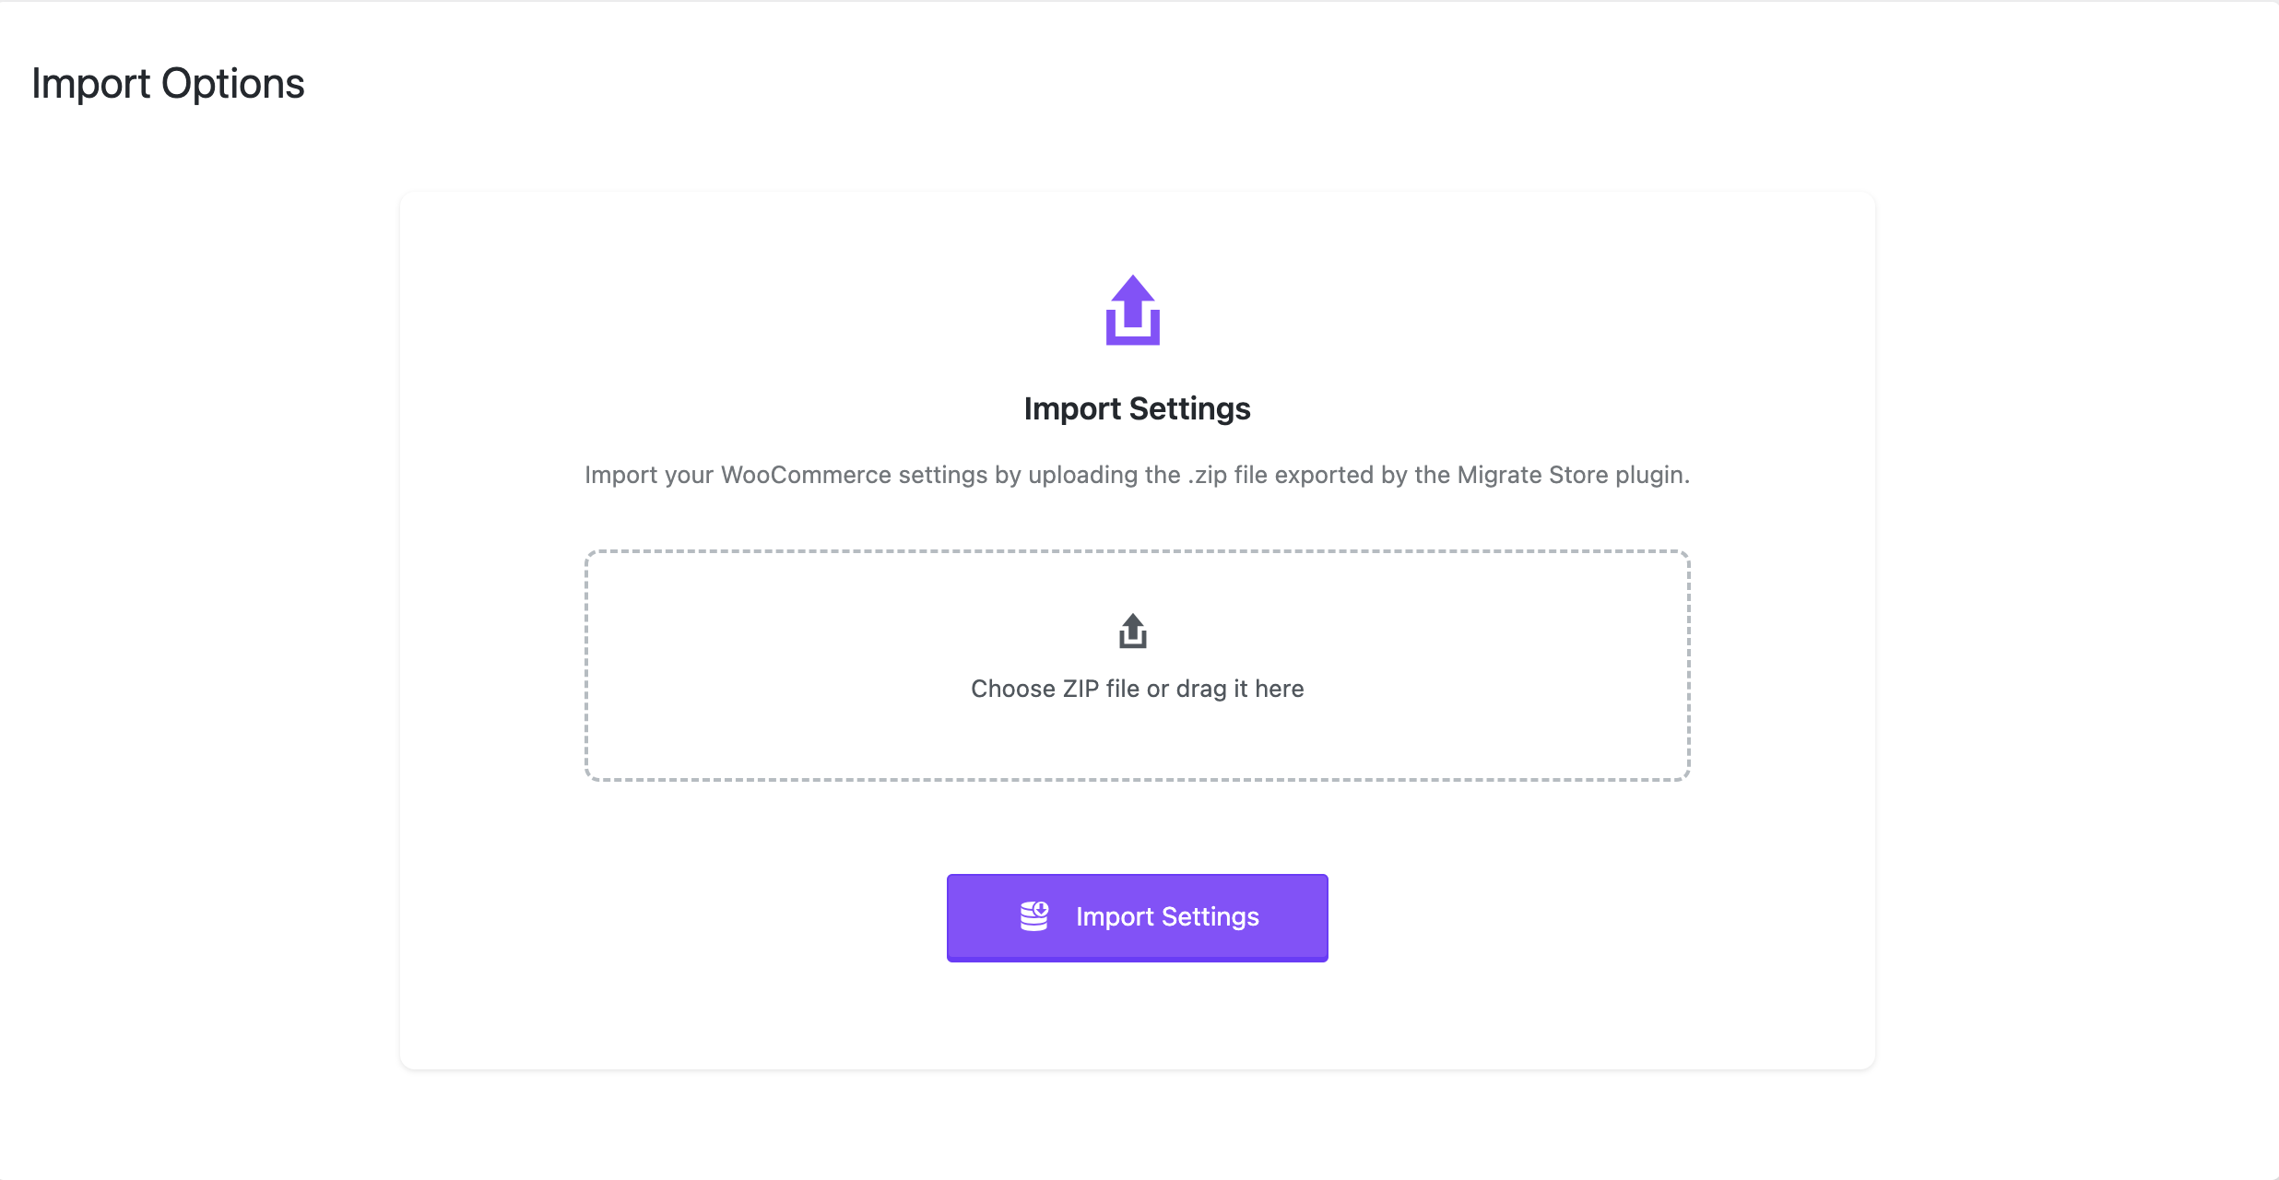Click the large purple upload icon
The image size is (2279, 1180).
[x=1133, y=311]
